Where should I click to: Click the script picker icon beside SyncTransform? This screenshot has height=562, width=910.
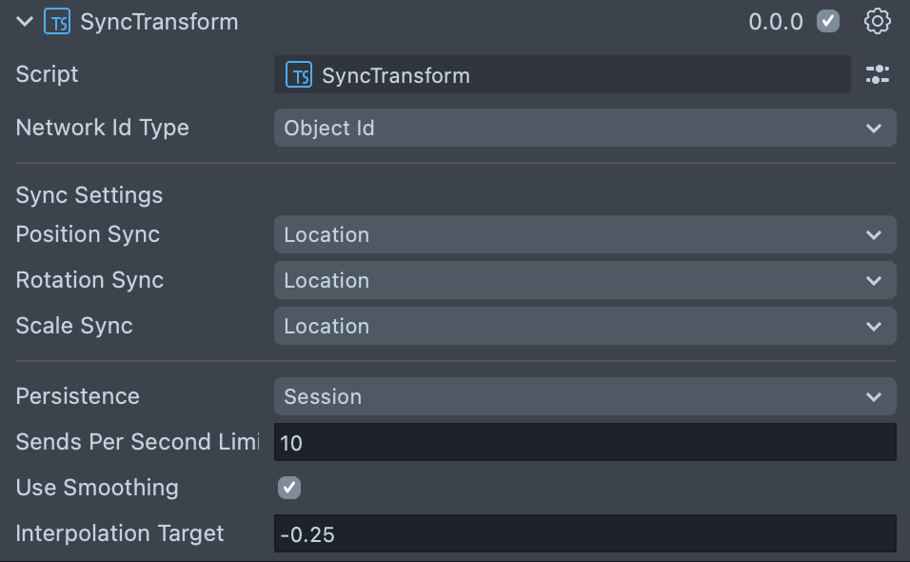point(877,75)
